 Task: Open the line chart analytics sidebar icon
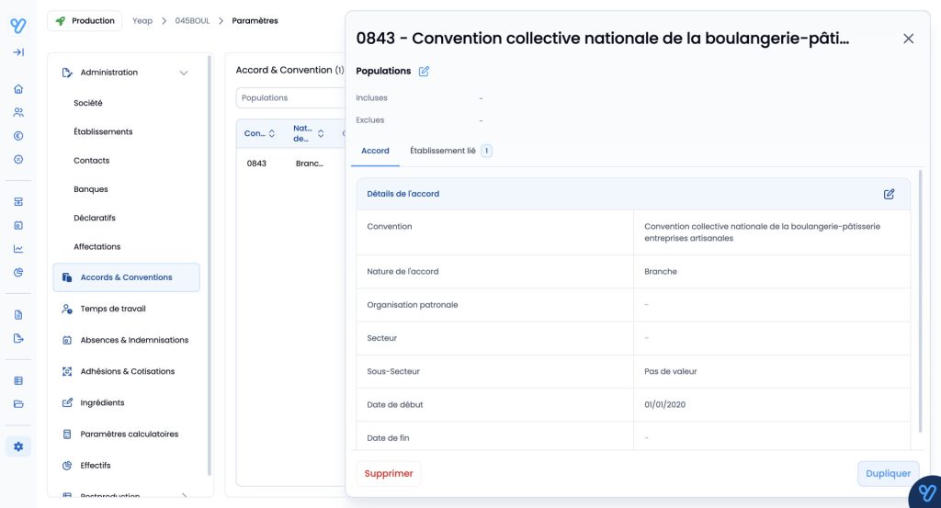point(18,248)
